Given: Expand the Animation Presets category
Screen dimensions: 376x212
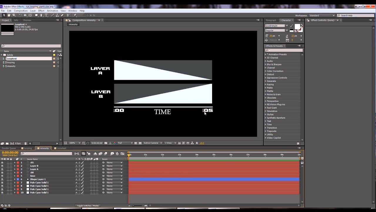Looking at the screenshot, I should 266,54.
